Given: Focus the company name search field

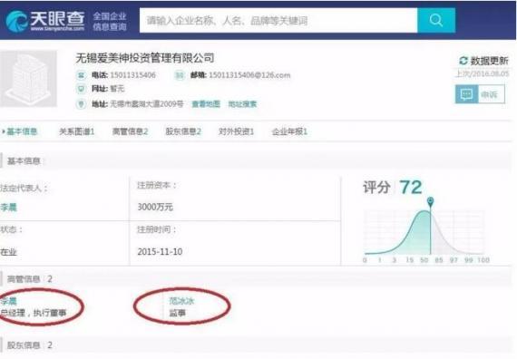Looking at the screenshot, I should point(278,21).
